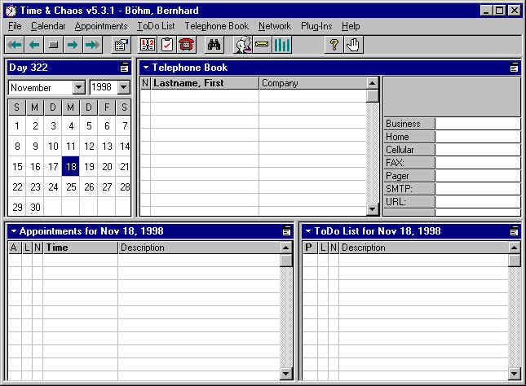
Task: Click the clock application icon in title bar
Action: click(11, 11)
